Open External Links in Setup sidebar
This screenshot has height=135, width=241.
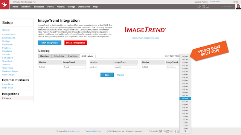(9, 38)
